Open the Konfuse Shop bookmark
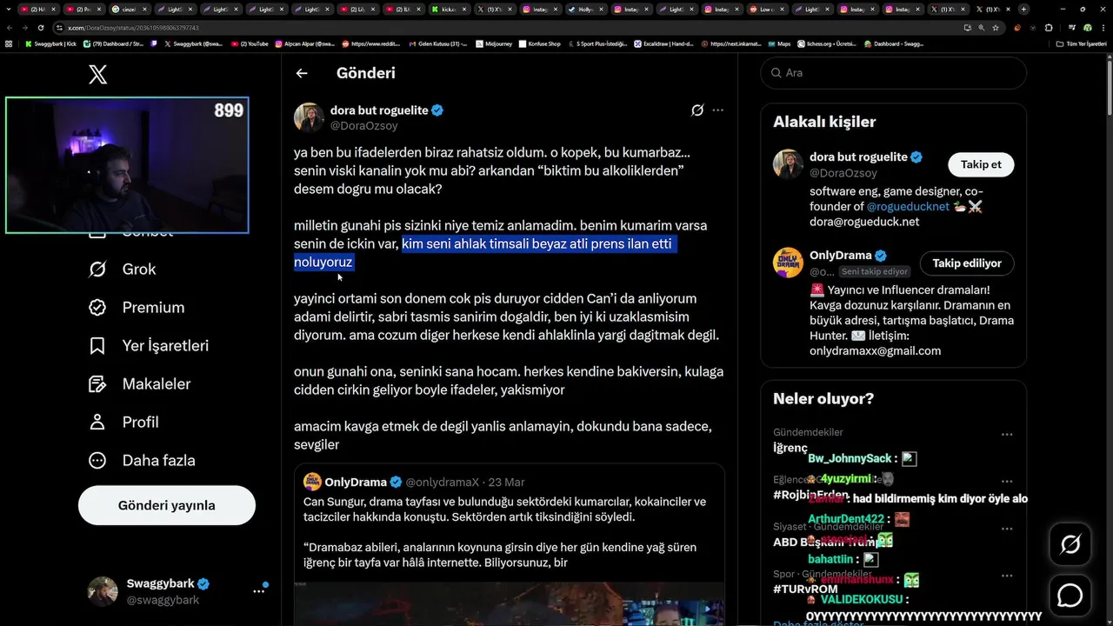This screenshot has height=626, width=1113. [541, 43]
